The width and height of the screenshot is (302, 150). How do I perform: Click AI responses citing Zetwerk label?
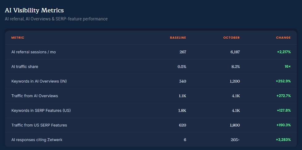tap(37, 140)
